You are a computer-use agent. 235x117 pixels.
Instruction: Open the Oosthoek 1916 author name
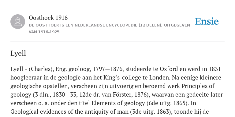pyautogui.click(x=48, y=18)
